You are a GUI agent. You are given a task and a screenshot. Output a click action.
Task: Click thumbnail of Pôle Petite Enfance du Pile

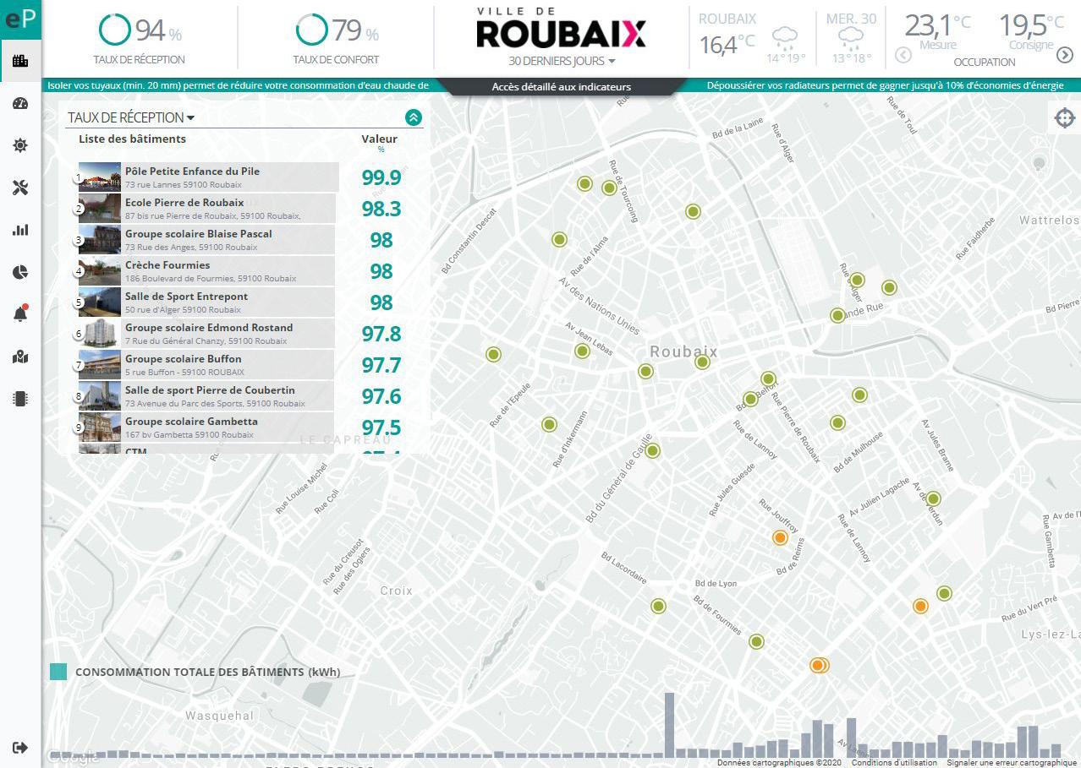click(x=100, y=177)
